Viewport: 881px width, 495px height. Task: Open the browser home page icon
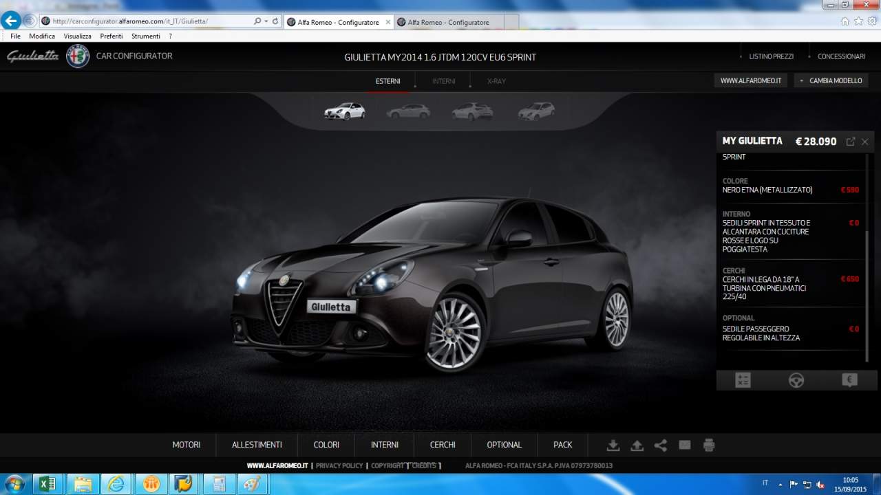coord(845,21)
